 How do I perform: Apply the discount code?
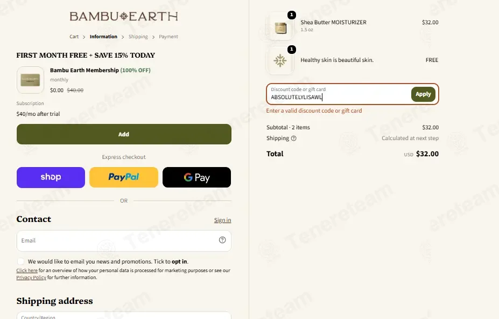pos(423,94)
